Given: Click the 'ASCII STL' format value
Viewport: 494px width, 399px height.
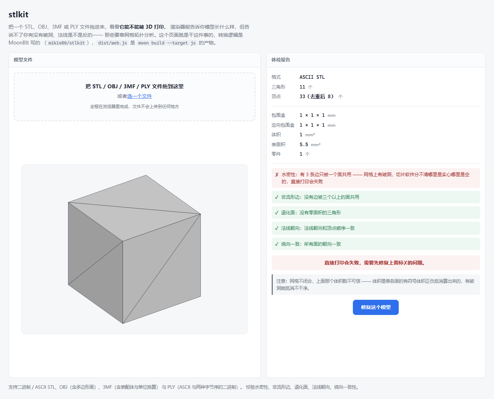Looking at the screenshot, I should [x=312, y=77].
